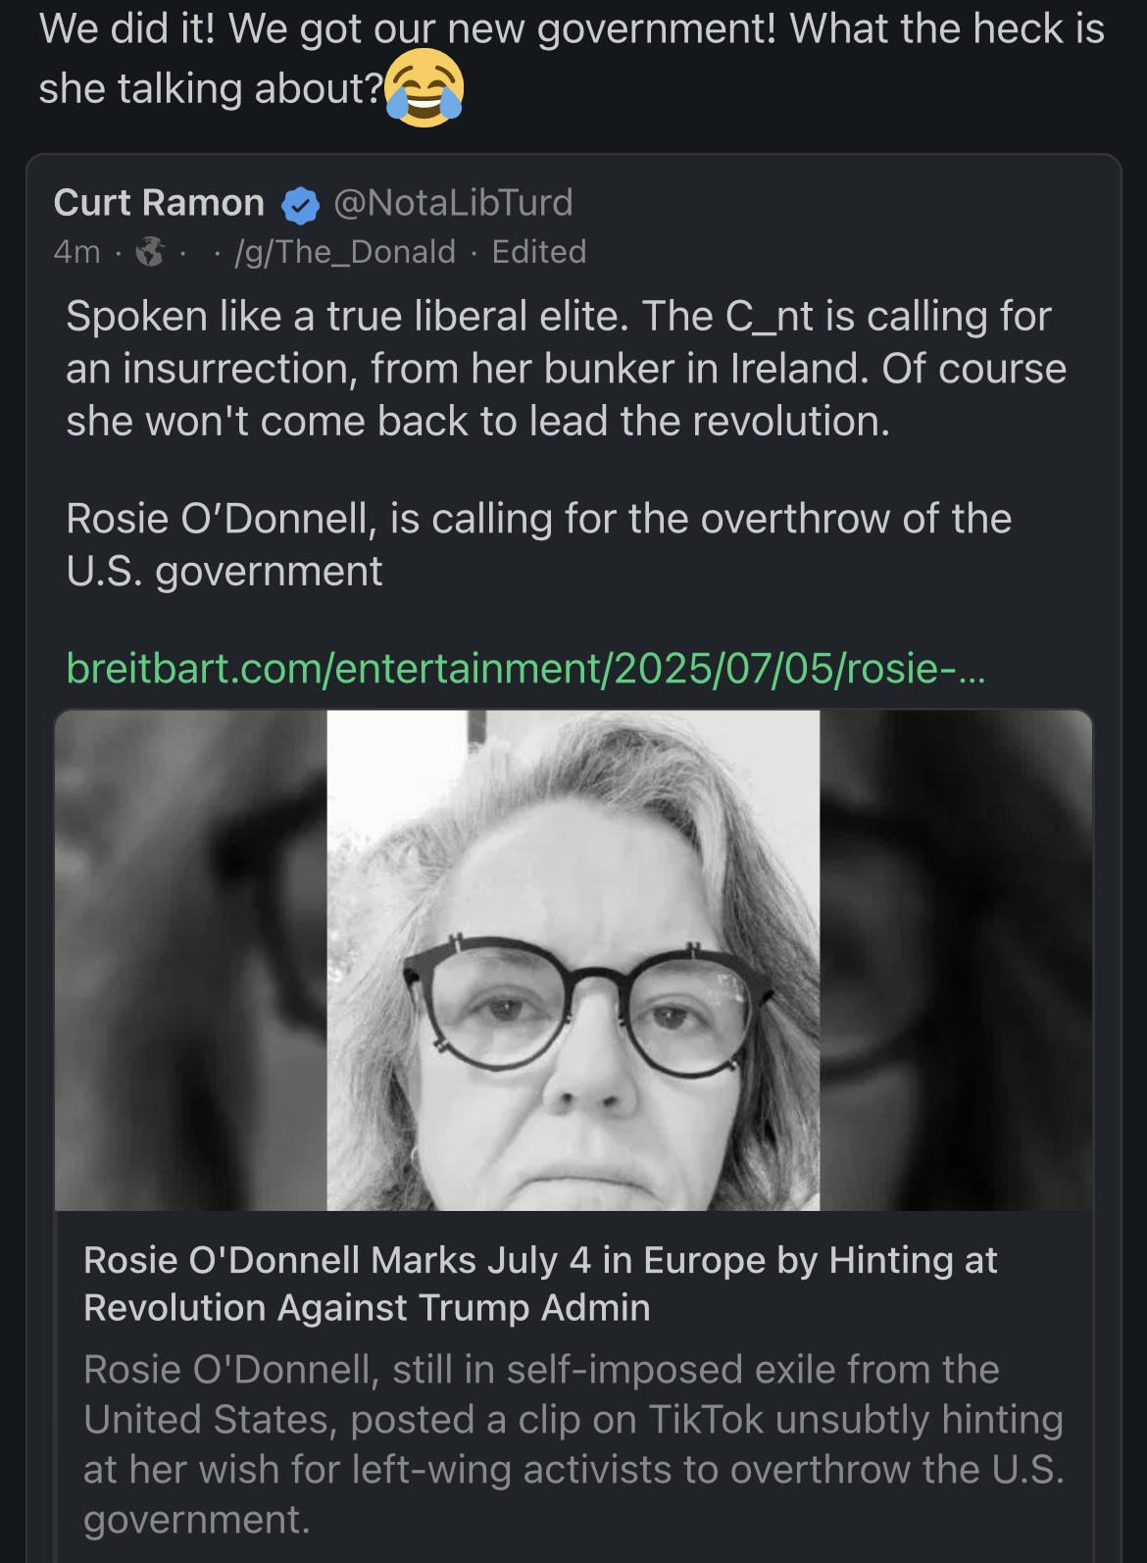This screenshot has width=1147, height=1563.
Task: Open the black-and-white face photo preview
Action: [573, 960]
